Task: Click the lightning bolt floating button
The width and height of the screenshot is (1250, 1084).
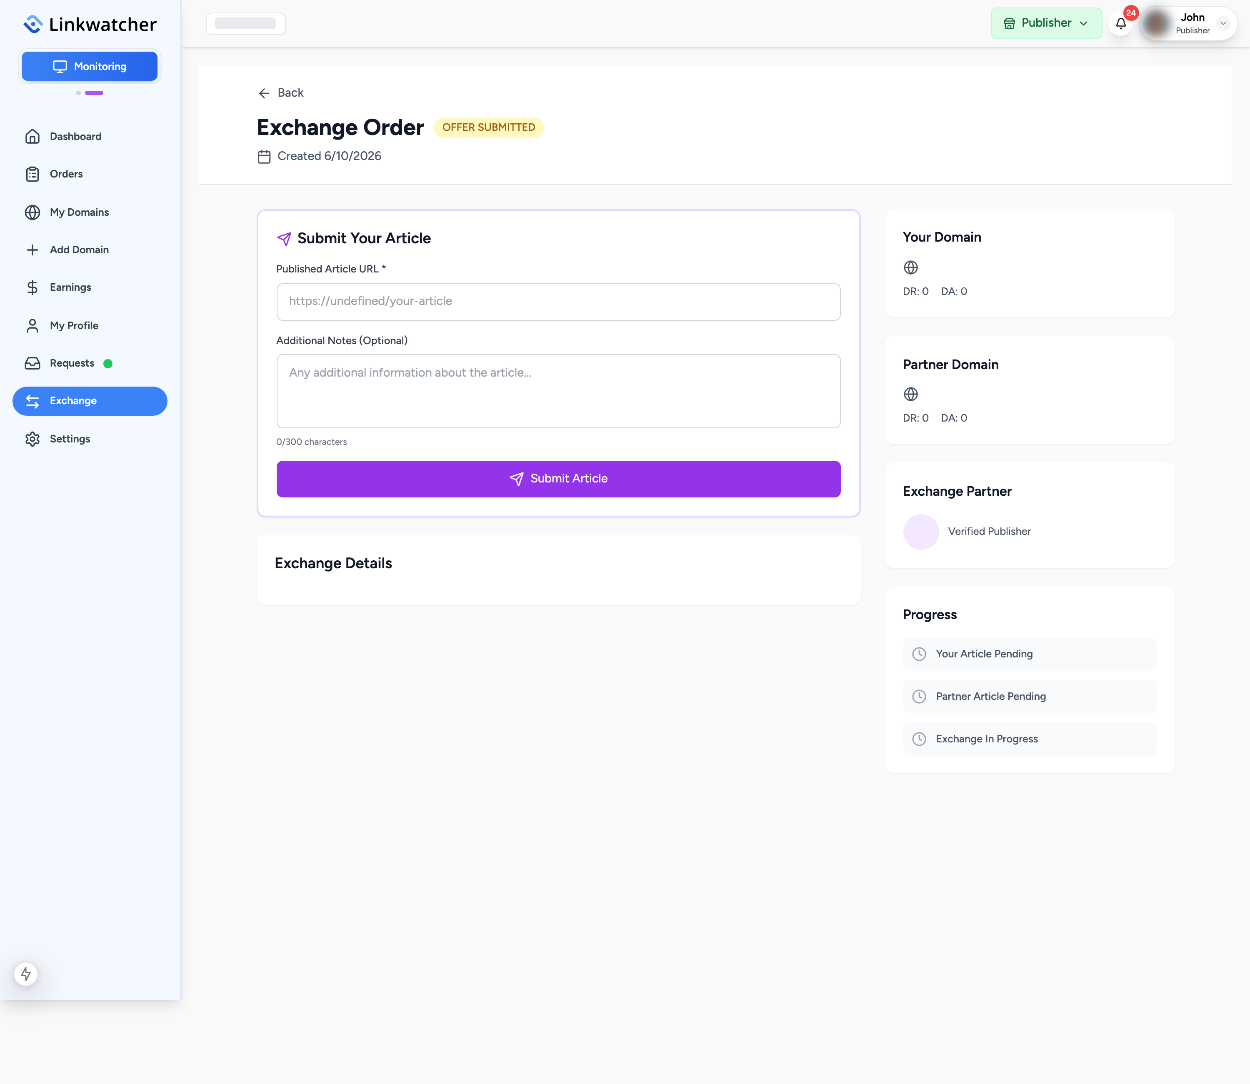Action: pos(26,974)
